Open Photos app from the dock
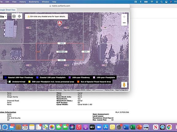 tap(52, 127)
